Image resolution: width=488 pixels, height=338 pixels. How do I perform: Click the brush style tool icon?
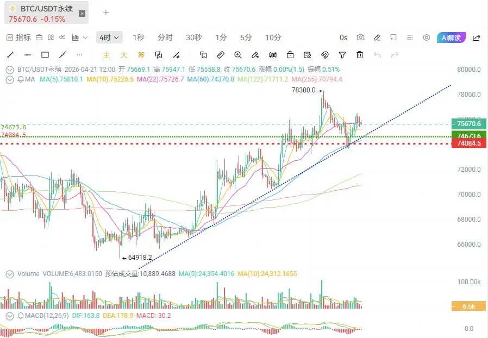point(255,55)
